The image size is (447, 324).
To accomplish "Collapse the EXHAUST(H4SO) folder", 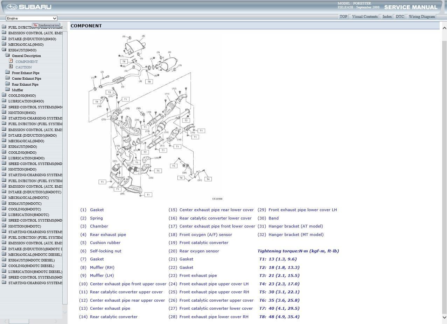I will (4, 50).
